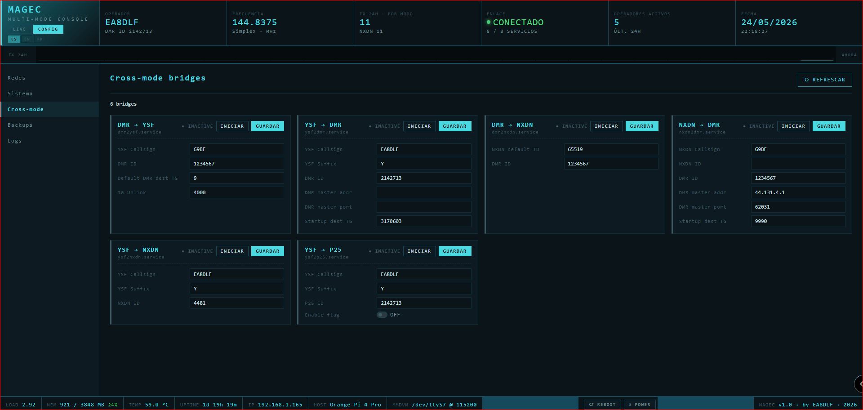Click the operator callsign EA8DLF in header
Screen dimensions: 863x410
click(x=122, y=22)
